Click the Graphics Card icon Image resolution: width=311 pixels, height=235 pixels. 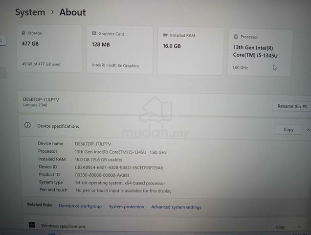coord(94,33)
